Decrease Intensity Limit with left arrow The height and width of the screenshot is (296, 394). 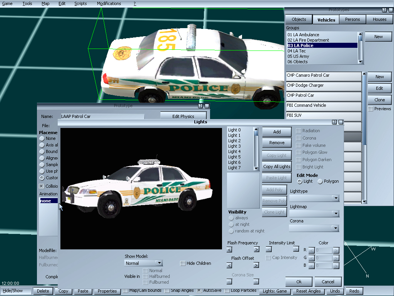[x=269, y=249]
